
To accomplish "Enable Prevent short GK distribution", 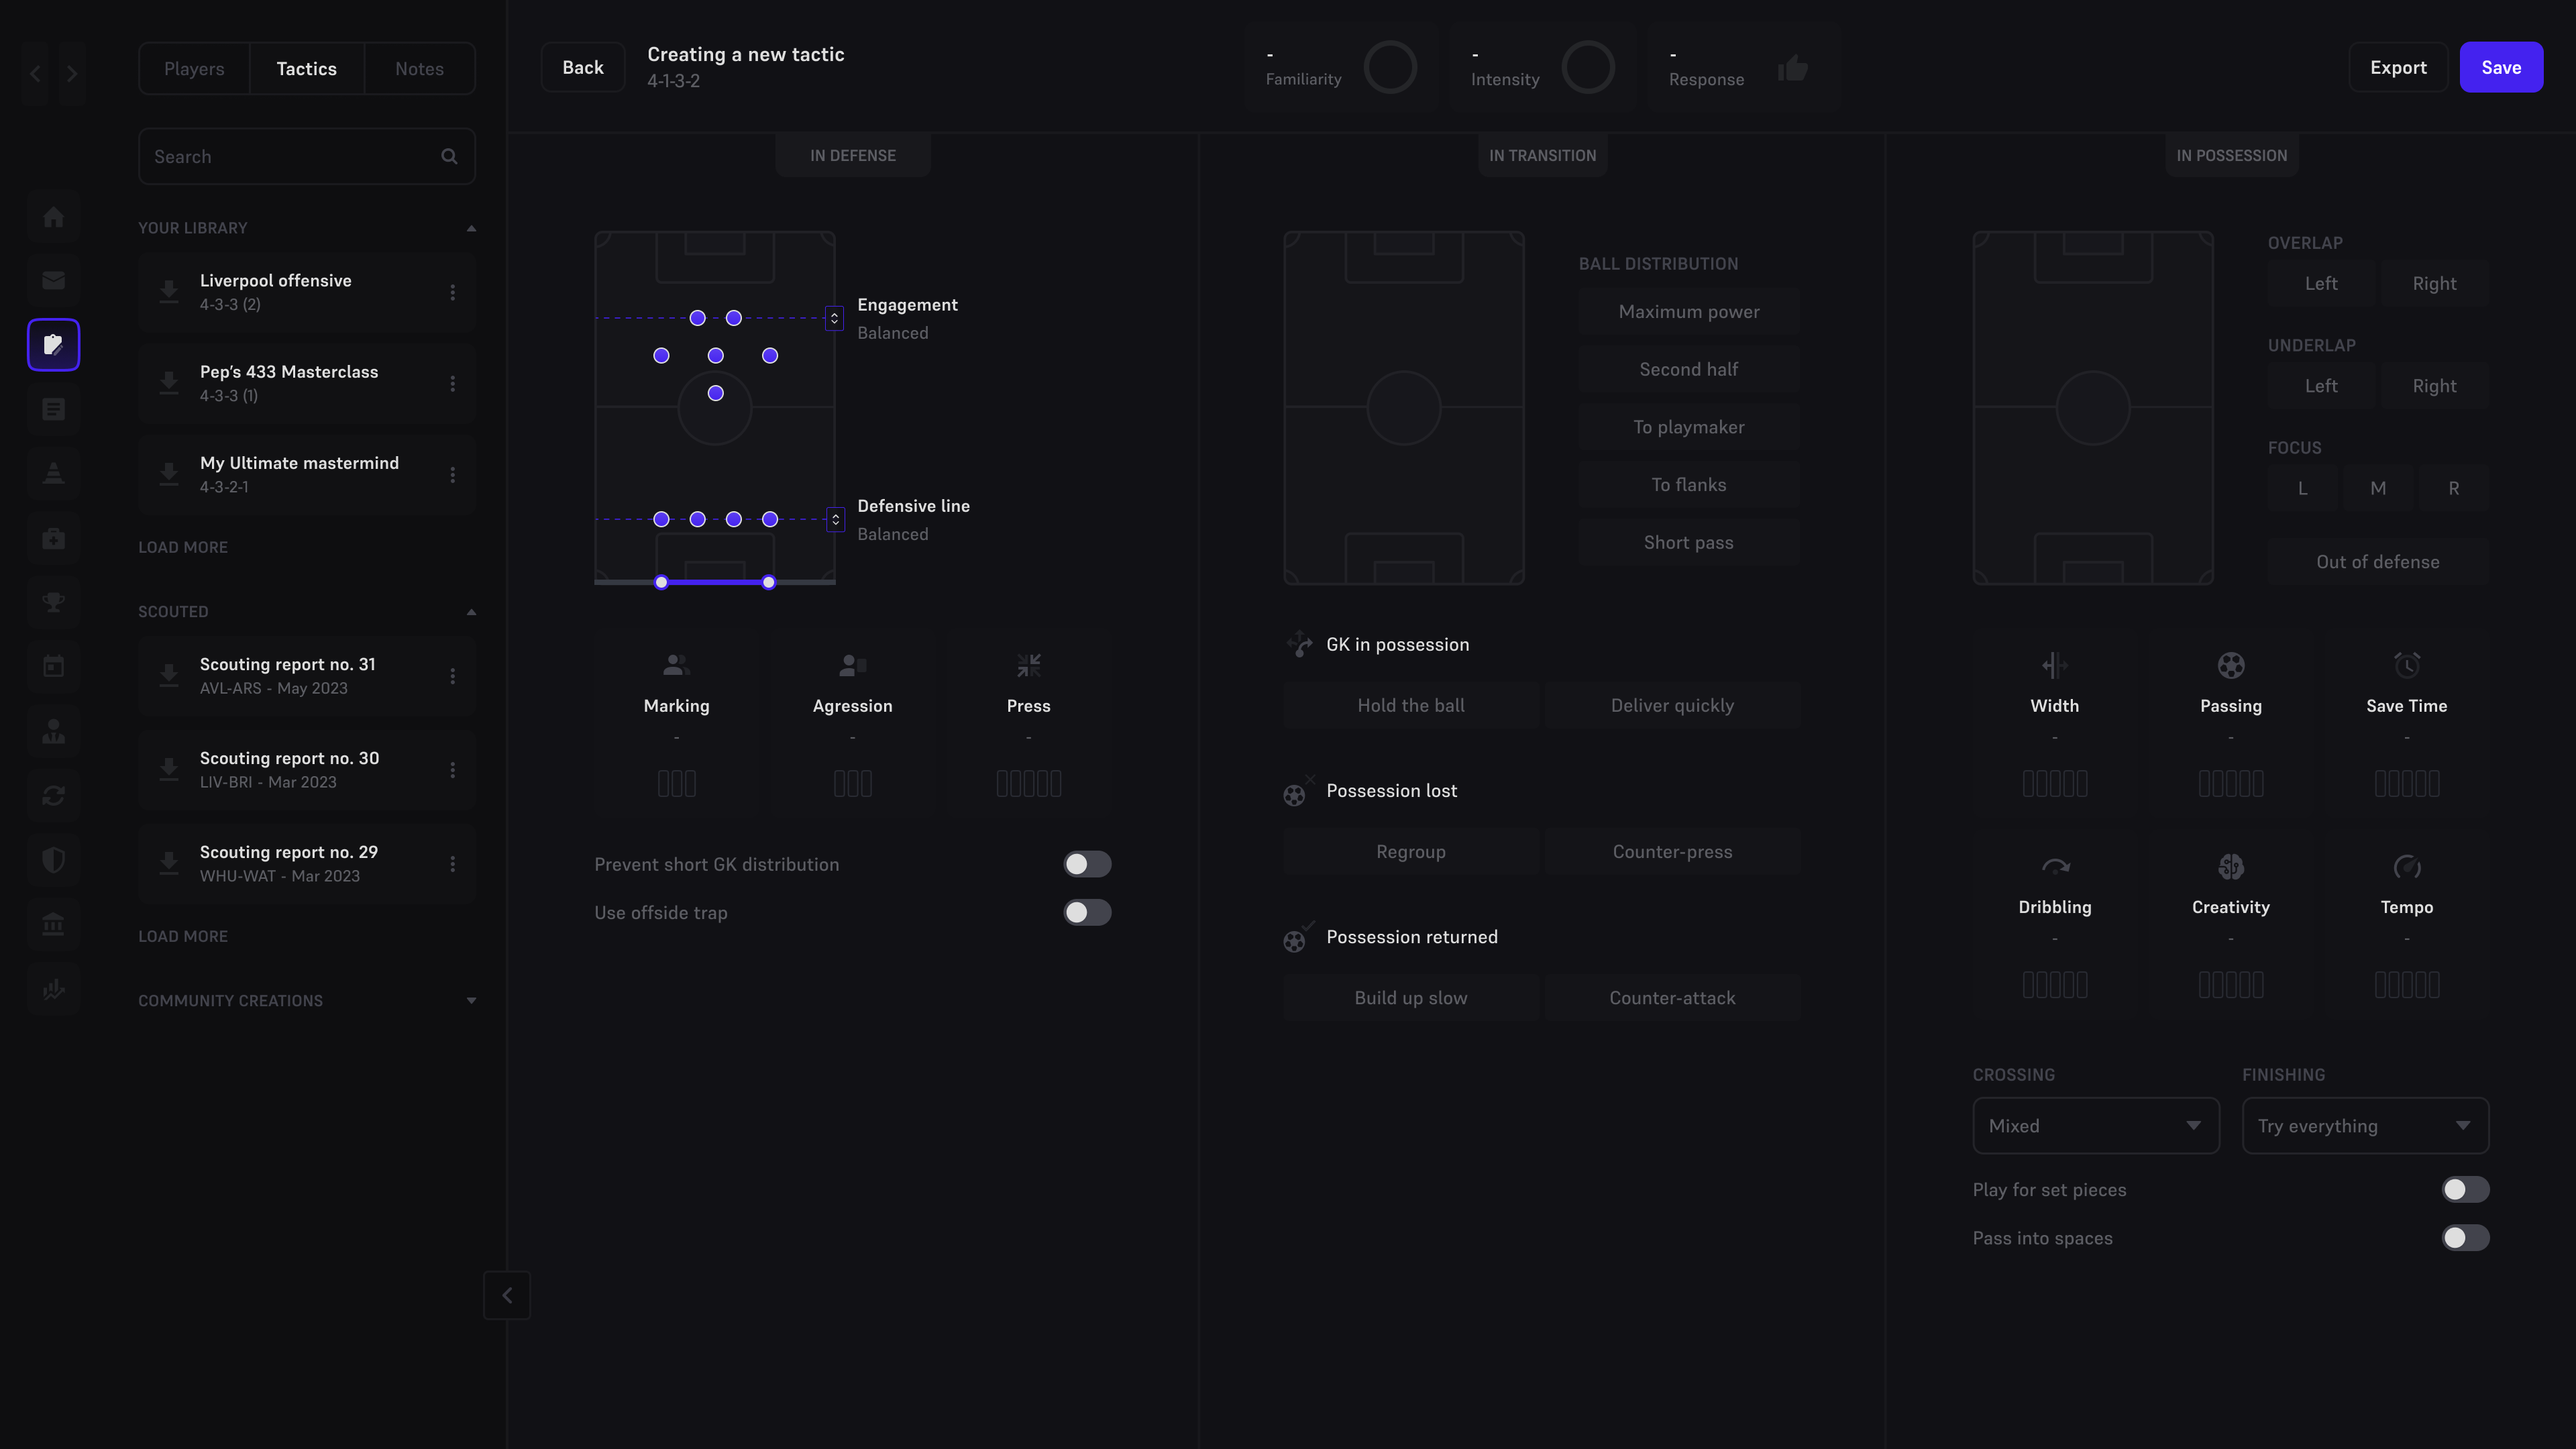I will coord(1086,864).
